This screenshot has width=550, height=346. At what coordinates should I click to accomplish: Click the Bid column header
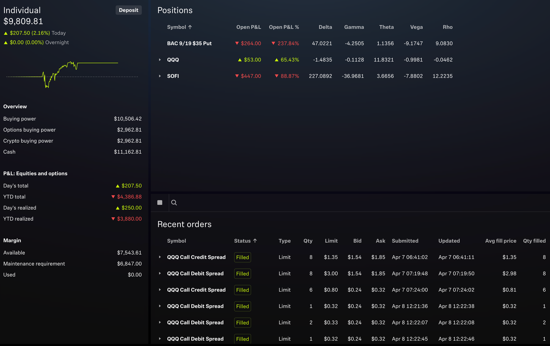(357, 241)
